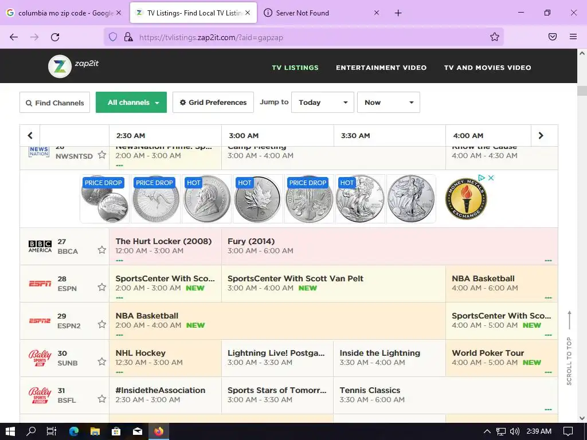The image size is (587, 440).
Task: Open the system volume icon
Action: [515, 431]
